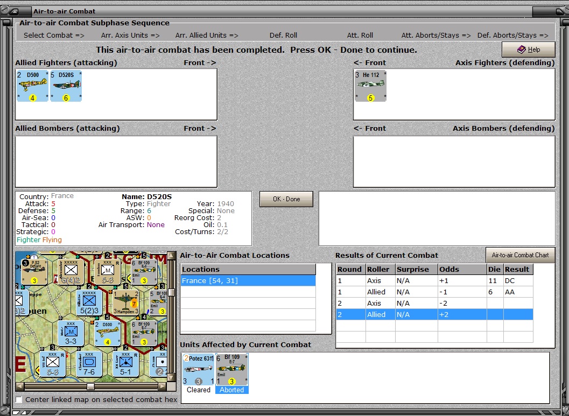Click the Cleared status label
The width and height of the screenshot is (569, 416).
point(199,390)
